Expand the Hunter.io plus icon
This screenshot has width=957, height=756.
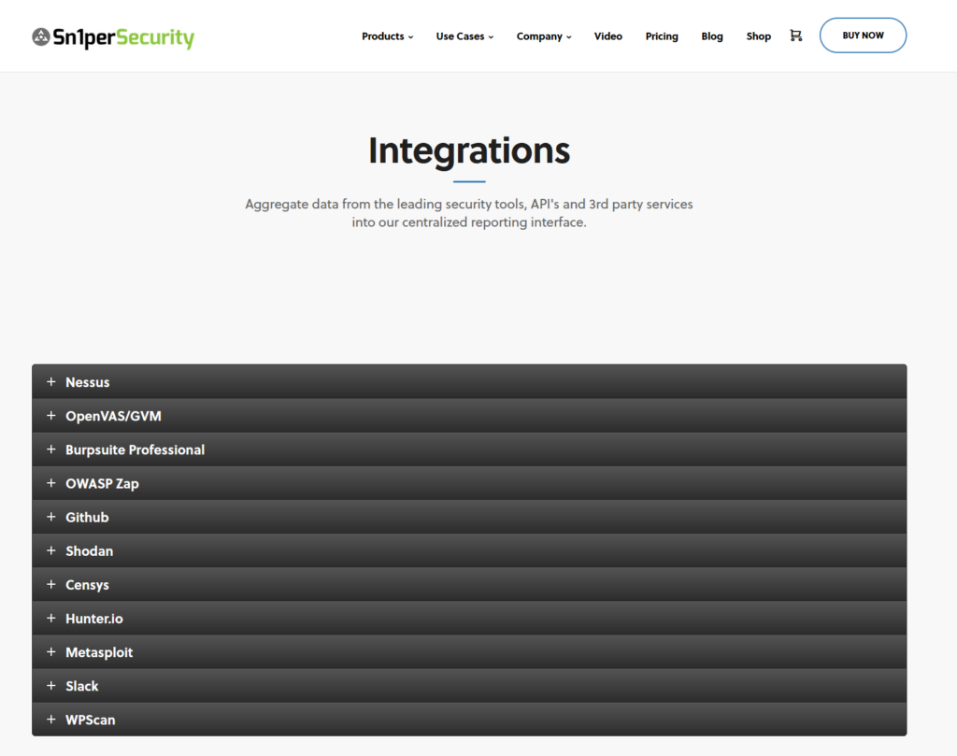coord(51,618)
